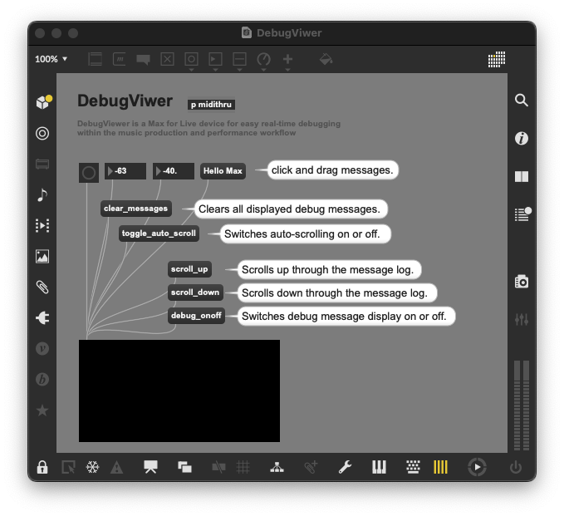The image size is (564, 516).
Task: Open the audio notes browser icon
Action: tap(42, 194)
